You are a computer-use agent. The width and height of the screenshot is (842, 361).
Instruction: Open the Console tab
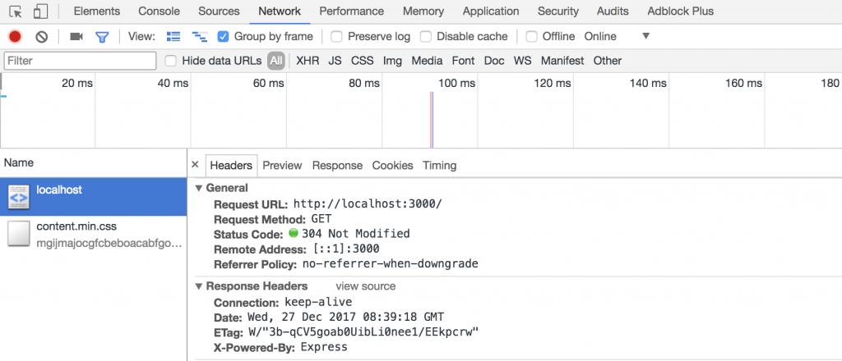click(160, 11)
